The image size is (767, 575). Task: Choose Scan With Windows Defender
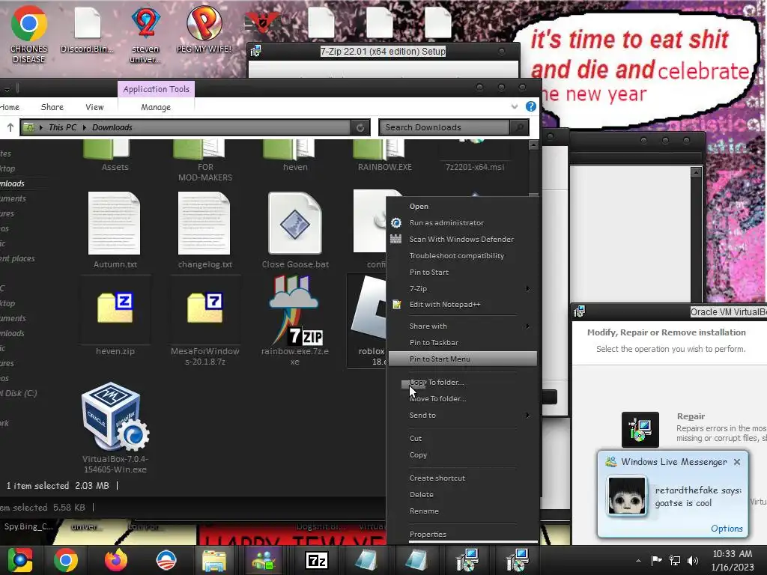[463, 239]
